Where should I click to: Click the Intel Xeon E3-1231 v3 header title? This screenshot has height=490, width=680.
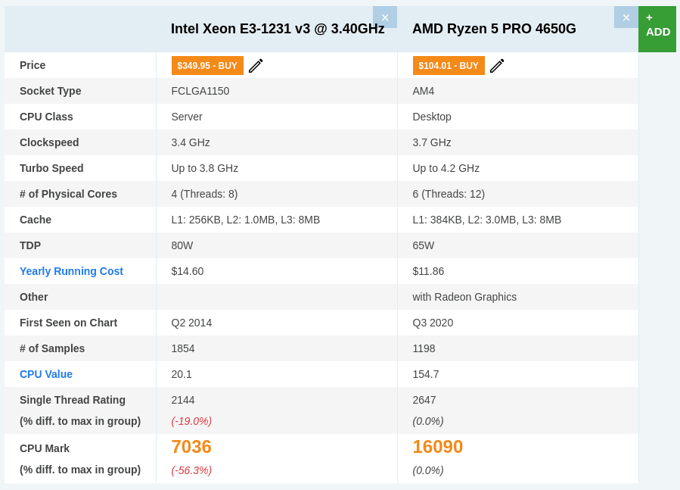[x=278, y=29]
